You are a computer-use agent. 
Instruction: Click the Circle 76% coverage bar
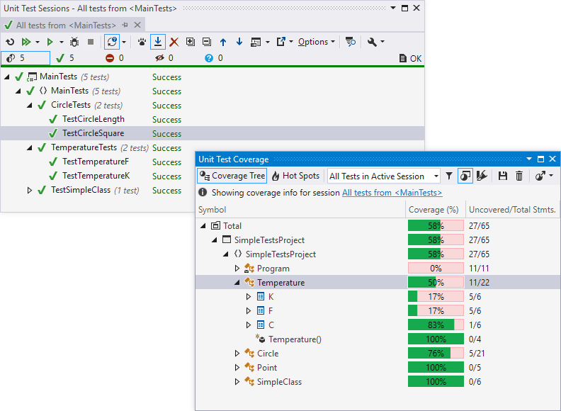(436, 354)
